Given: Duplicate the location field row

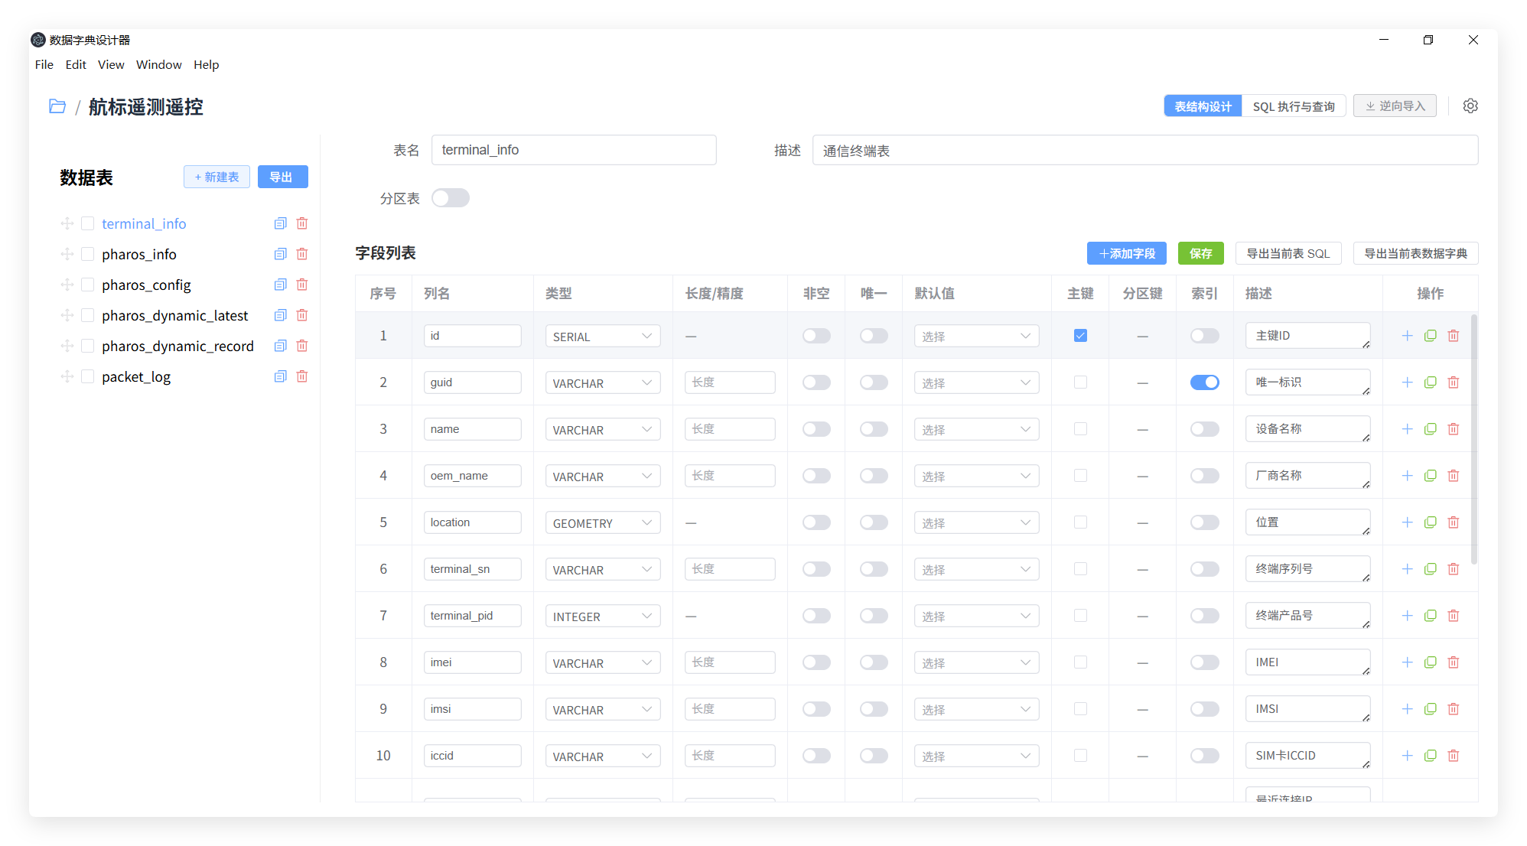Looking at the screenshot, I should [x=1430, y=522].
